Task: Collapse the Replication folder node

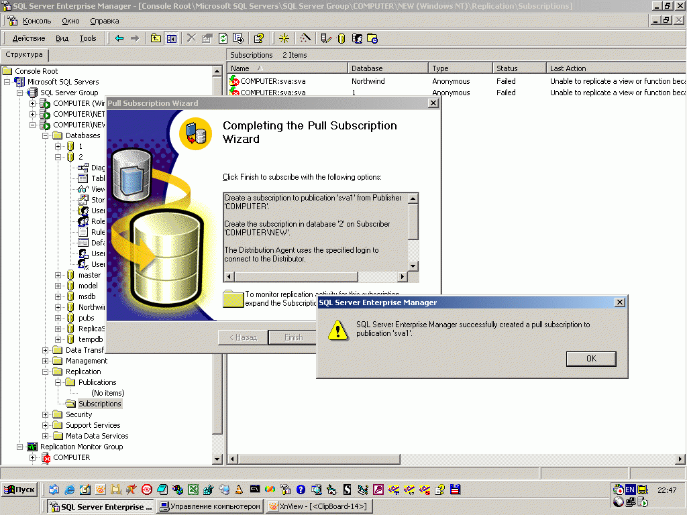Action: pos(45,371)
